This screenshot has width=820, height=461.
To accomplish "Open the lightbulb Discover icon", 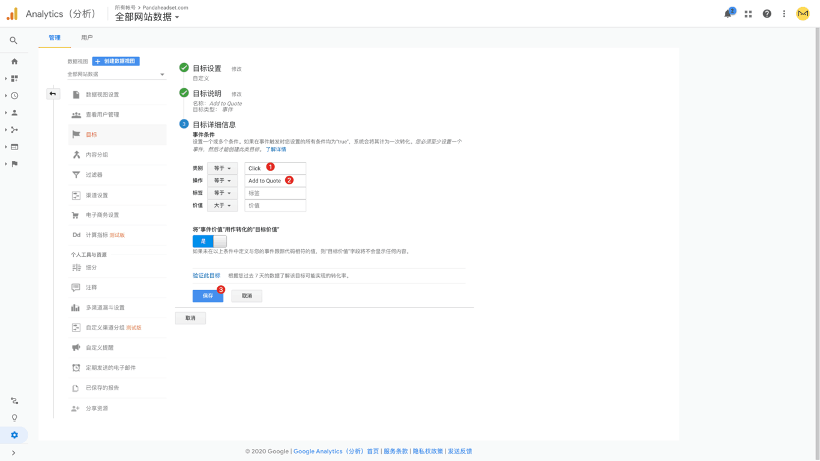I will coord(14,418).
